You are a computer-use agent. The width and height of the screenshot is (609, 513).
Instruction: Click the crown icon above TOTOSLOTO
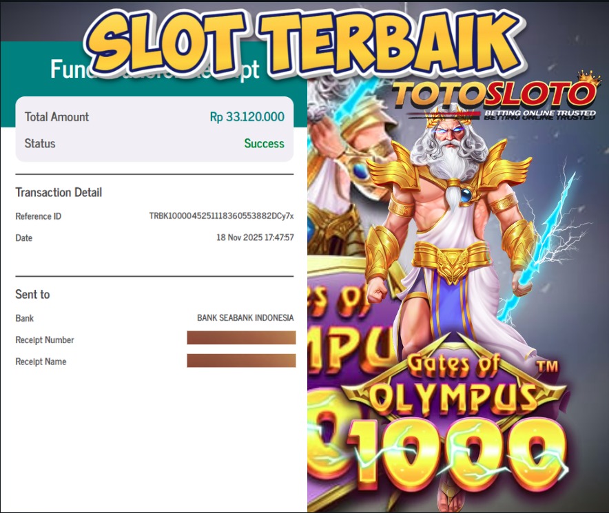pyautogui.click(x=589, y=77)
